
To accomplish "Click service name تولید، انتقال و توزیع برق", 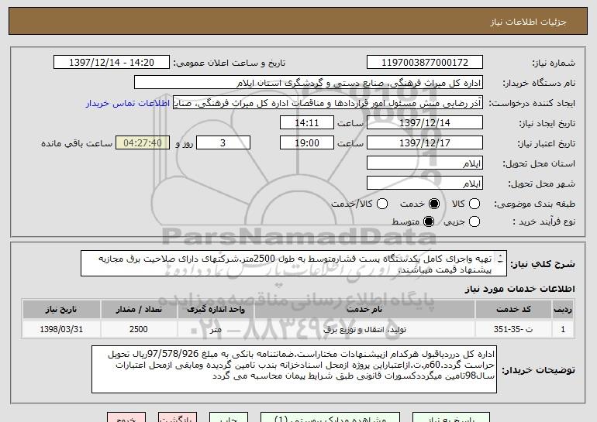I will (364, 329).
